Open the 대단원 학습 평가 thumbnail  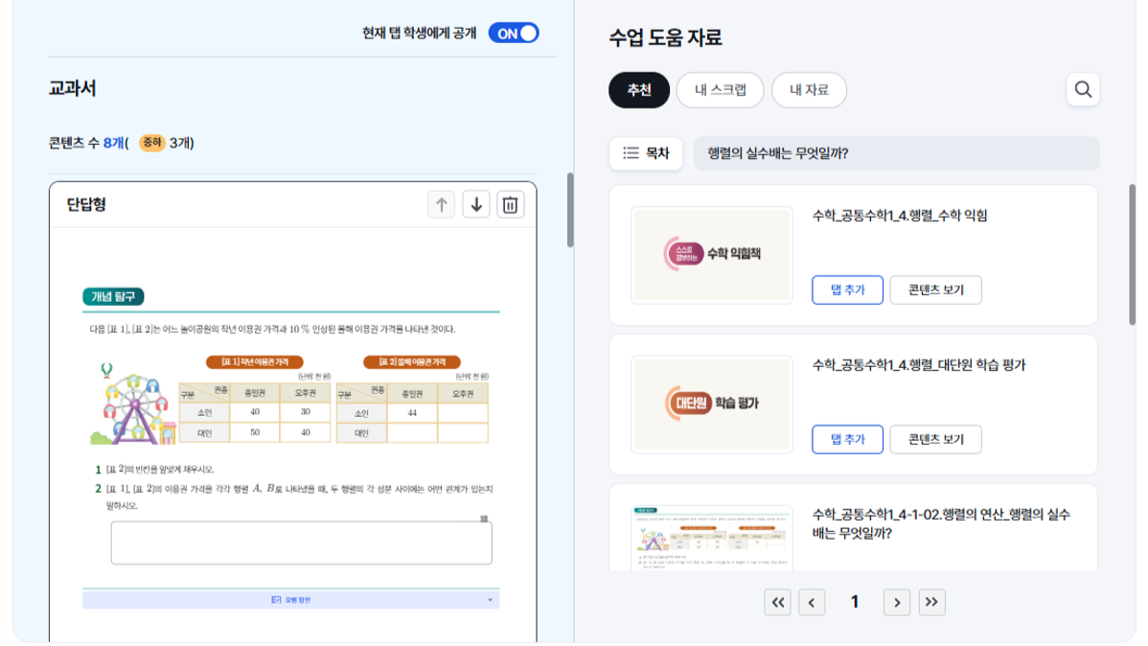pyautogui.click(x=712, y=404)
